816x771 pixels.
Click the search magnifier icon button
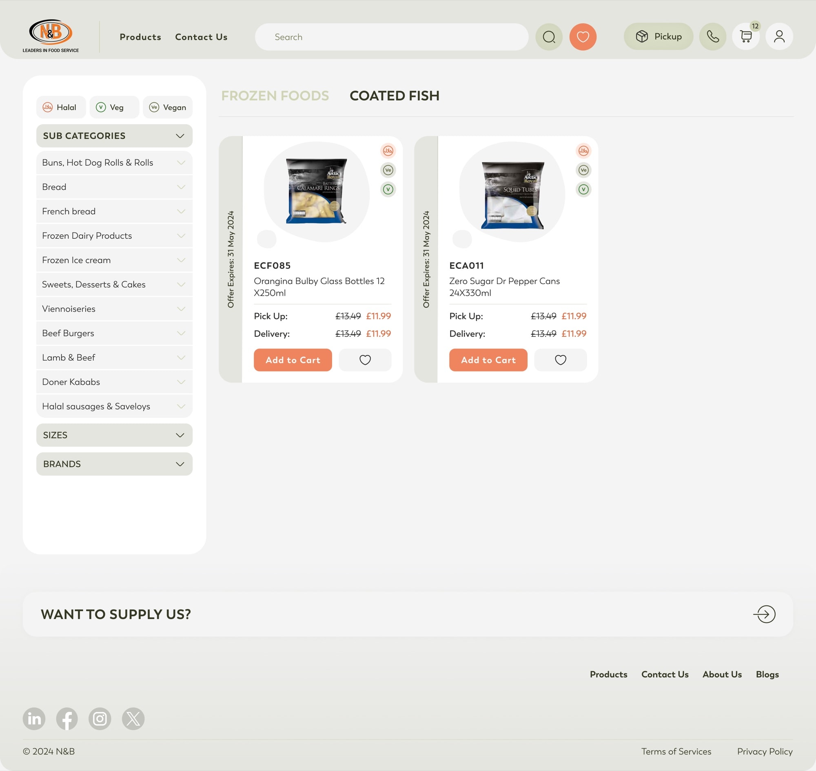(x=549, y=37)
